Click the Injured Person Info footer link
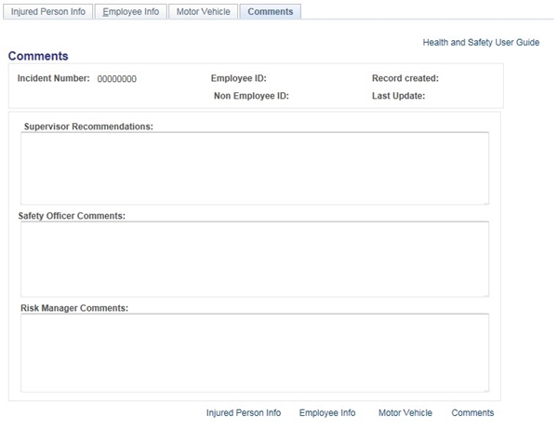 click(x=244, y=412)
